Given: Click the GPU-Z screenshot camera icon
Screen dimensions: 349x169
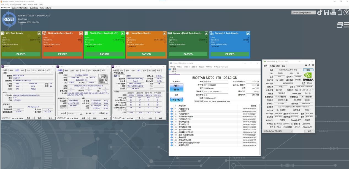Looking at the screenshot, I should (x=306, y=65).
